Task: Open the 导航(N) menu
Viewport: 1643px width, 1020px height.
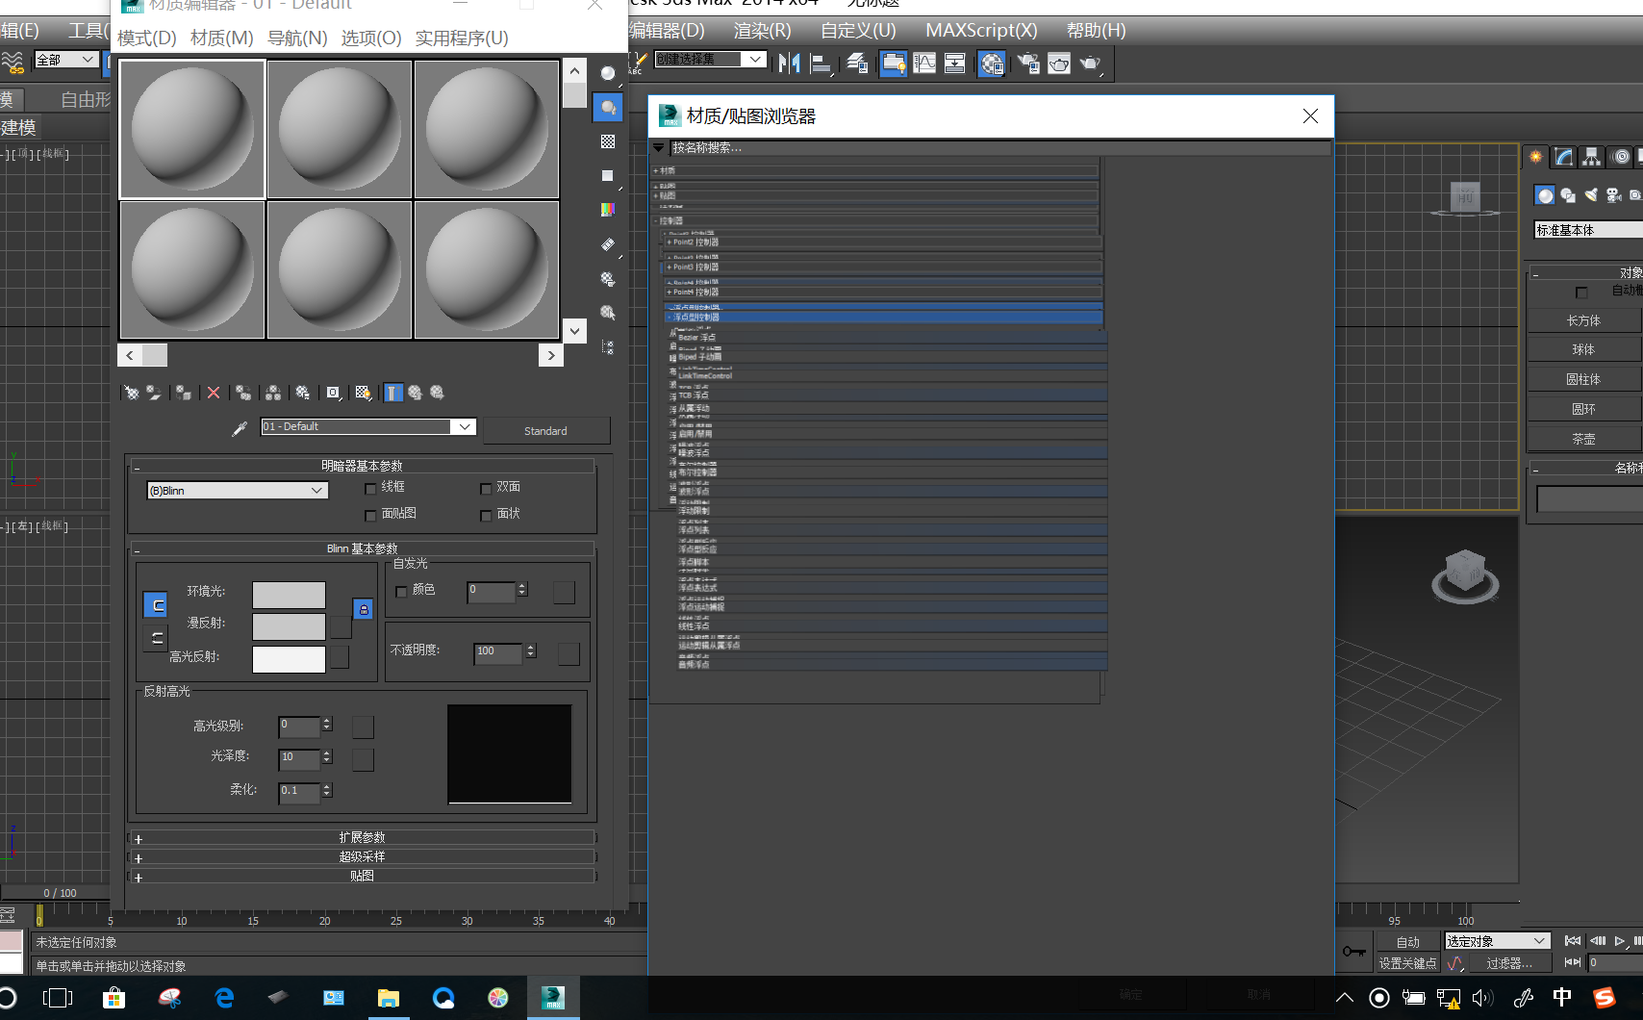Action: (297, 38)
